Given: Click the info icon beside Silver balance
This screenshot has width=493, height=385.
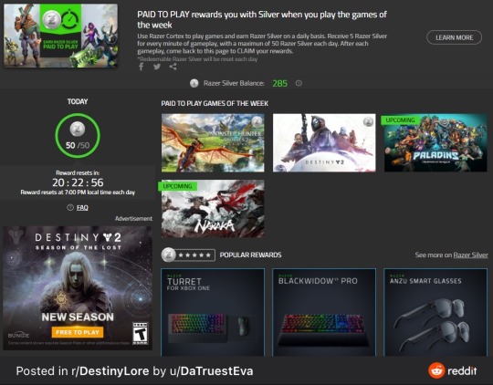Looking at the screenshot, I should click(x=299, y=83).
